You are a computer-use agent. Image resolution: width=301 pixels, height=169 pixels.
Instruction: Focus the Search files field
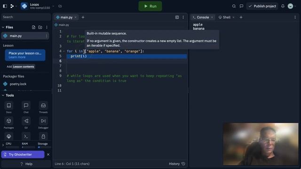(x=26, y=17)
